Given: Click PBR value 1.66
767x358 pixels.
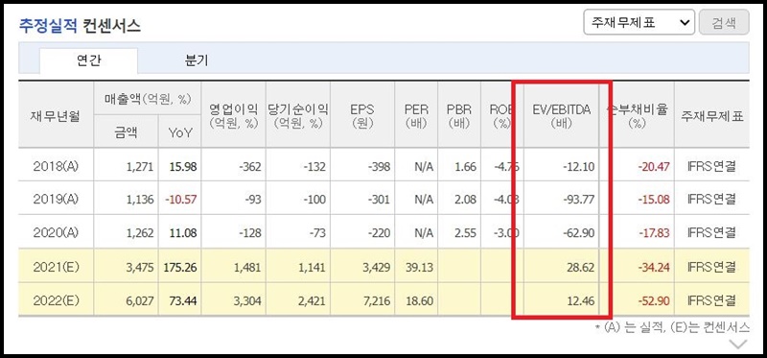Looking at the screenshot, I should pyautogui.click(x=465, y=166).
